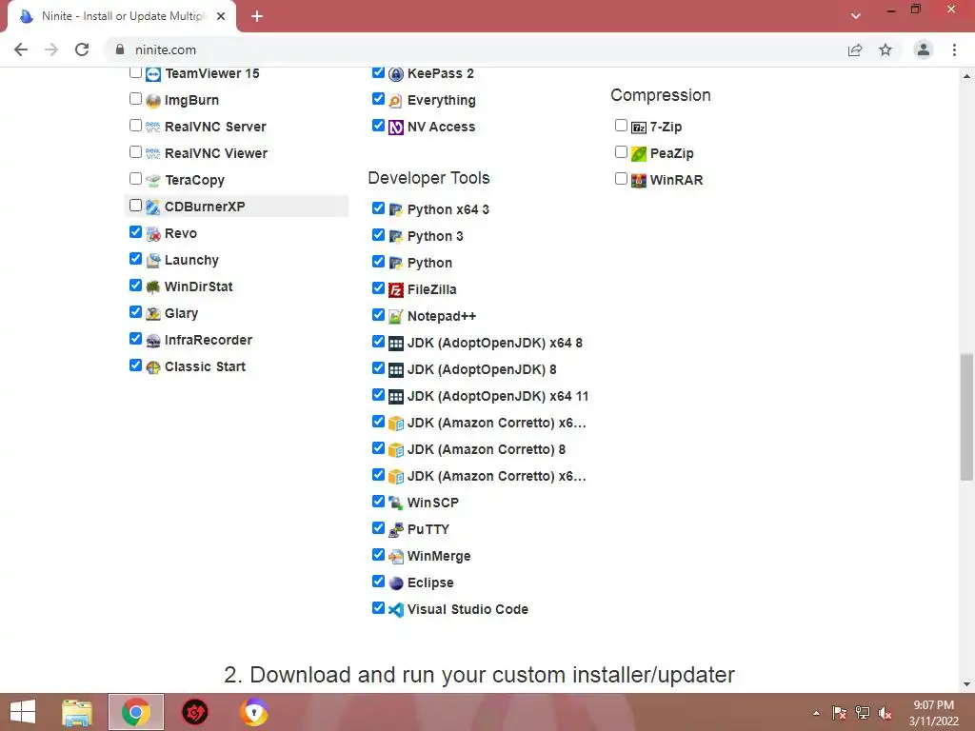Click the network tray icon

862,713
